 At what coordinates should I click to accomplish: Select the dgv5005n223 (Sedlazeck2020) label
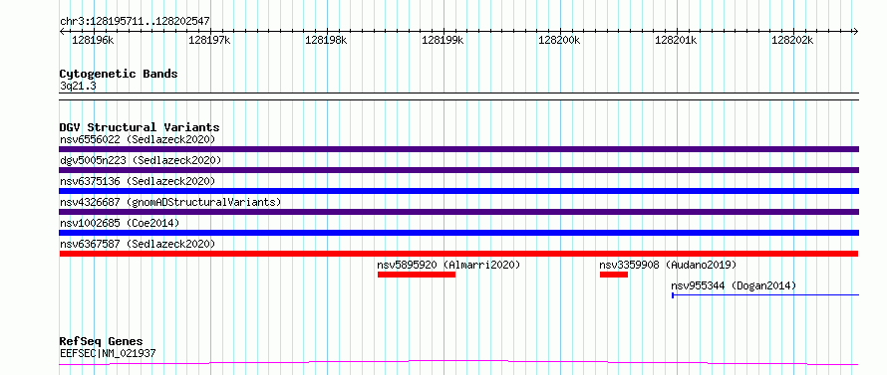pos(141,160)
